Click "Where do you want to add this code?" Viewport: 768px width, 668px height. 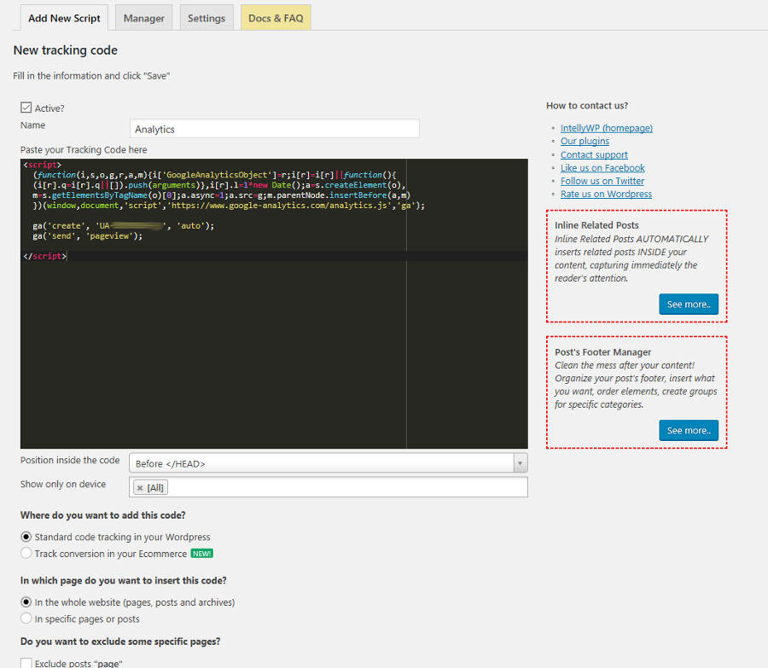tap(103, 515)
